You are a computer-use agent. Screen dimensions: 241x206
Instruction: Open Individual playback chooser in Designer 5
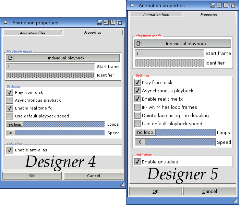[183, 44]
